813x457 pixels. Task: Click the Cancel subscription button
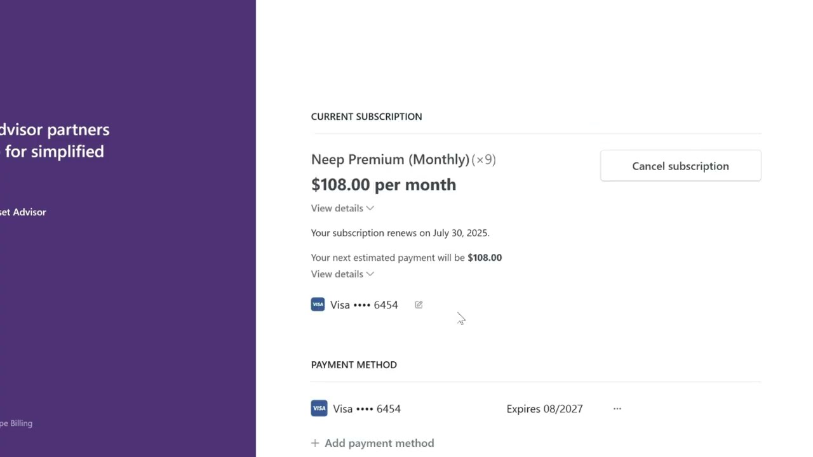click(680, 166)
